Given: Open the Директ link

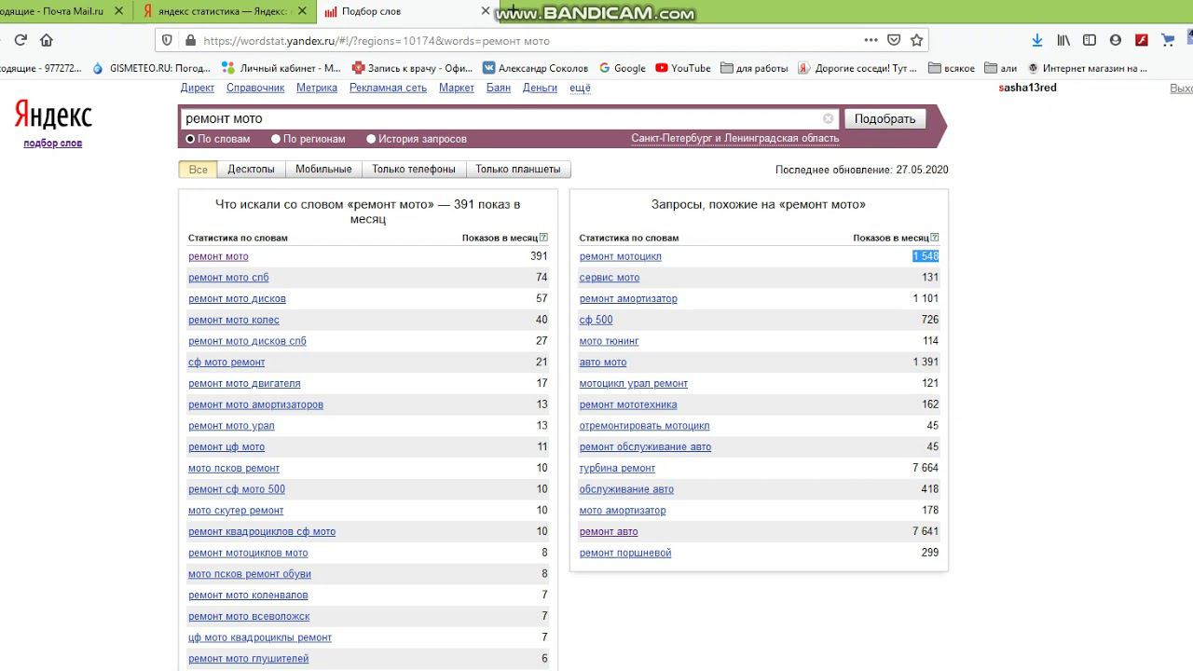Looking at the screenshot, I should tap(198, 88).
